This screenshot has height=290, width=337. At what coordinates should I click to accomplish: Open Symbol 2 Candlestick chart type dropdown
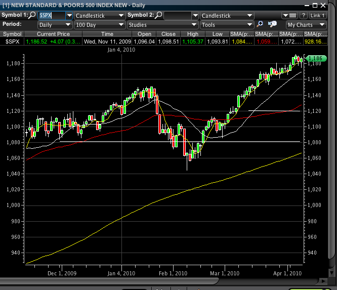[225, 16]
